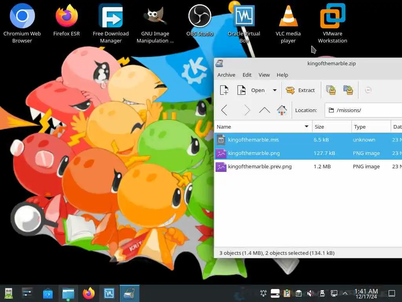Click the Delete files icon beside Add Files
This screenshot has height=302, width=402.
tap(348, 90)
